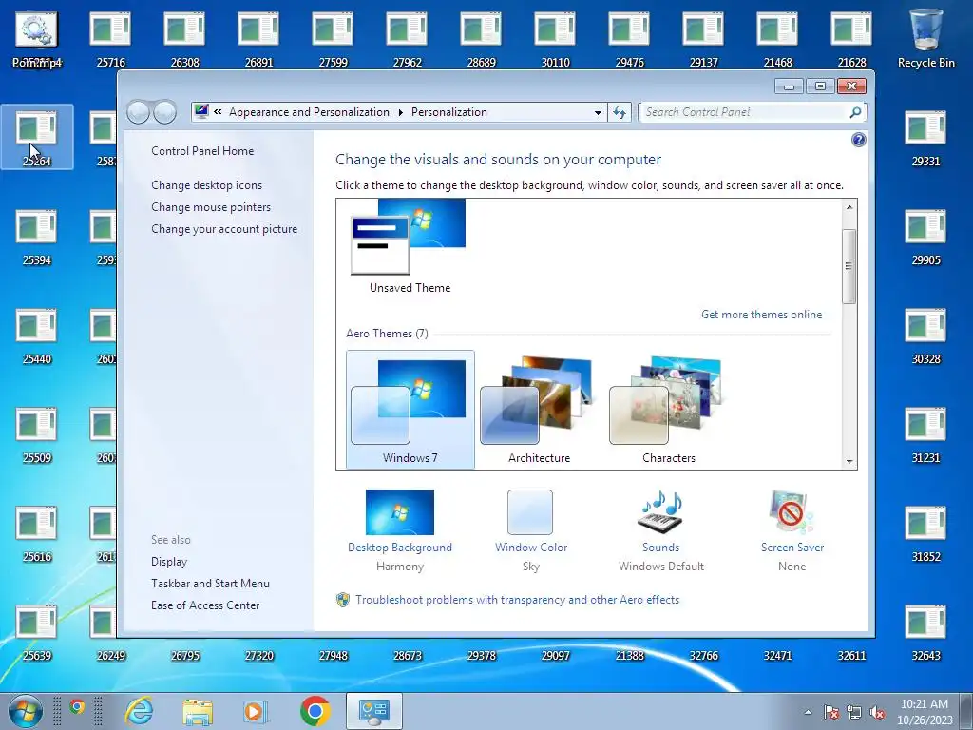Click the theme list scrollbar thumb
Viewport: 973px width, 730px height.
(849, 266)
